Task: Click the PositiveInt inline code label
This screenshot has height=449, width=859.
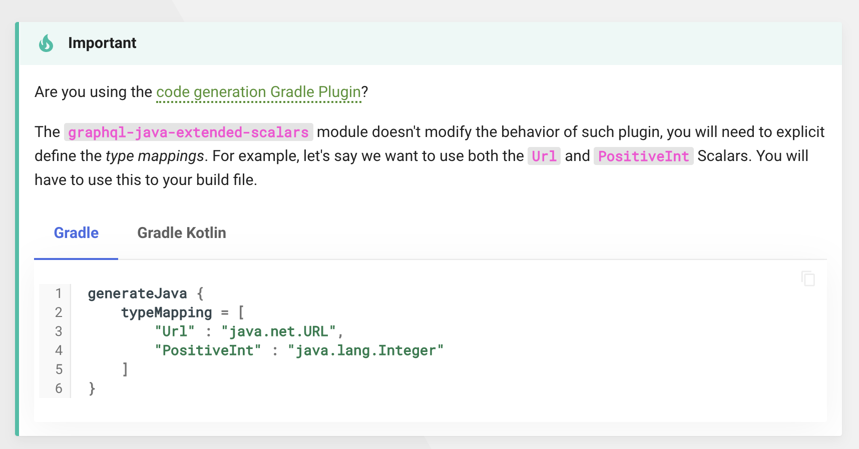Action: pos(643,156)
